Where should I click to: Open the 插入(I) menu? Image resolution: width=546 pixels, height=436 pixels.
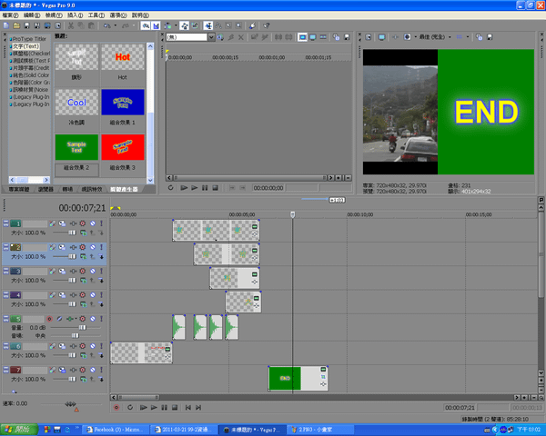pyautogui.click(x=75, y=15)
